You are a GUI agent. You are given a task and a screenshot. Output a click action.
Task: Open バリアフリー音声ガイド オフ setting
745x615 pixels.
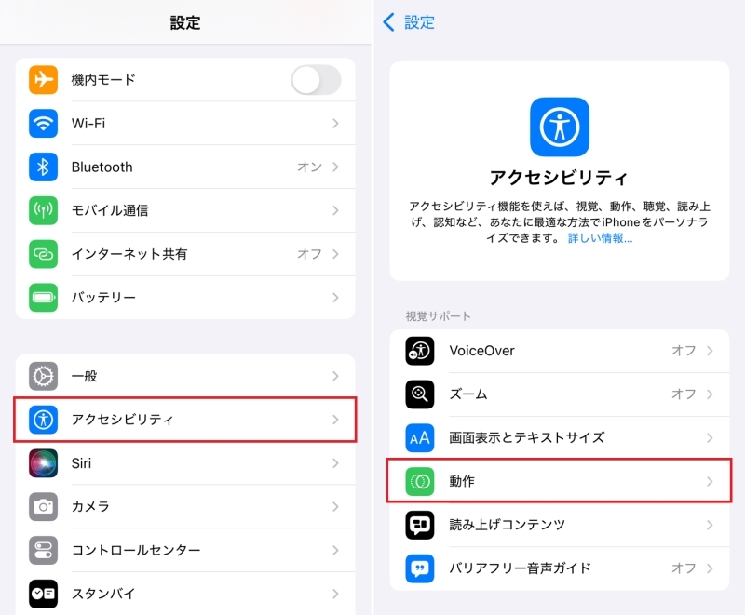(x=560, y=568)
